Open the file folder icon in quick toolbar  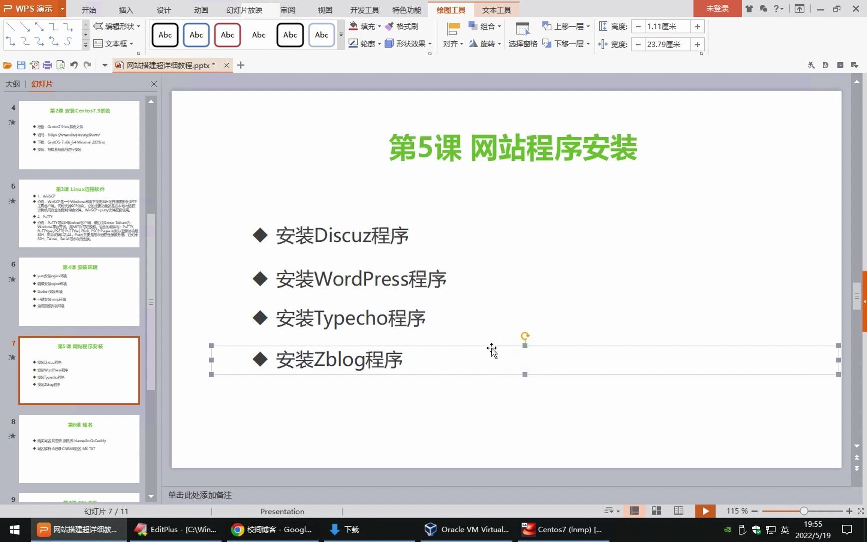coord(7,65)
